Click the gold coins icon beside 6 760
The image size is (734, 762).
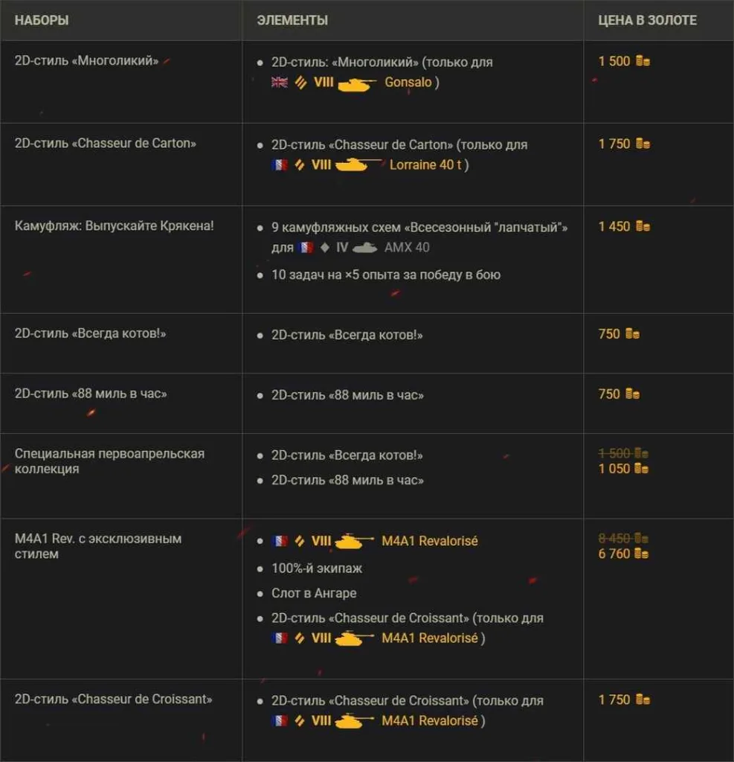tap(641, 553)
